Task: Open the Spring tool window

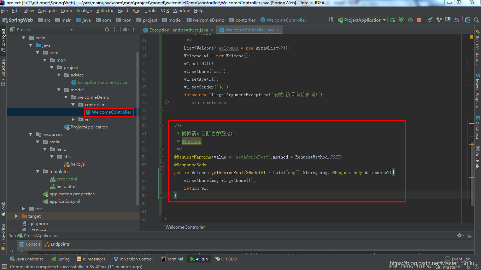Action: click(60, 259)
